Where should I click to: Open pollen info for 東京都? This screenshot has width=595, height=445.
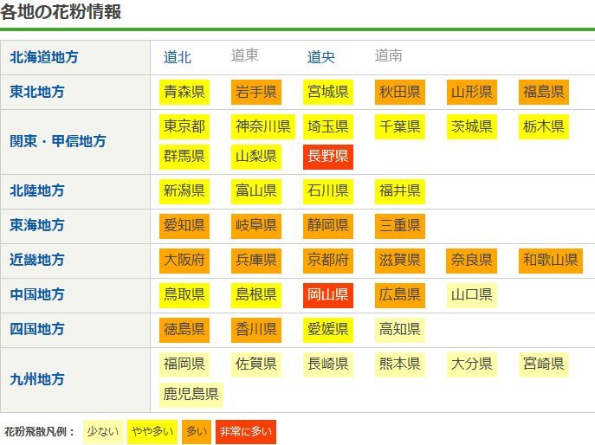tap(184, 127)
